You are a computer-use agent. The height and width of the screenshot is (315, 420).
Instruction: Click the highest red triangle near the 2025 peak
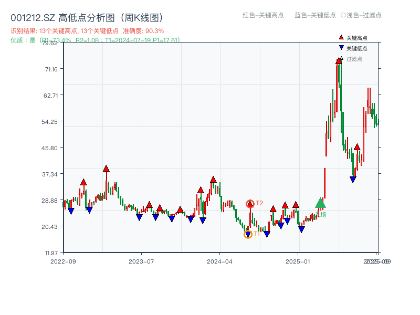[x=338, y=60]
